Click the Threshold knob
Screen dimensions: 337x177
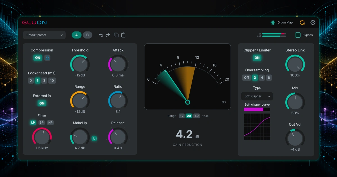80,64
